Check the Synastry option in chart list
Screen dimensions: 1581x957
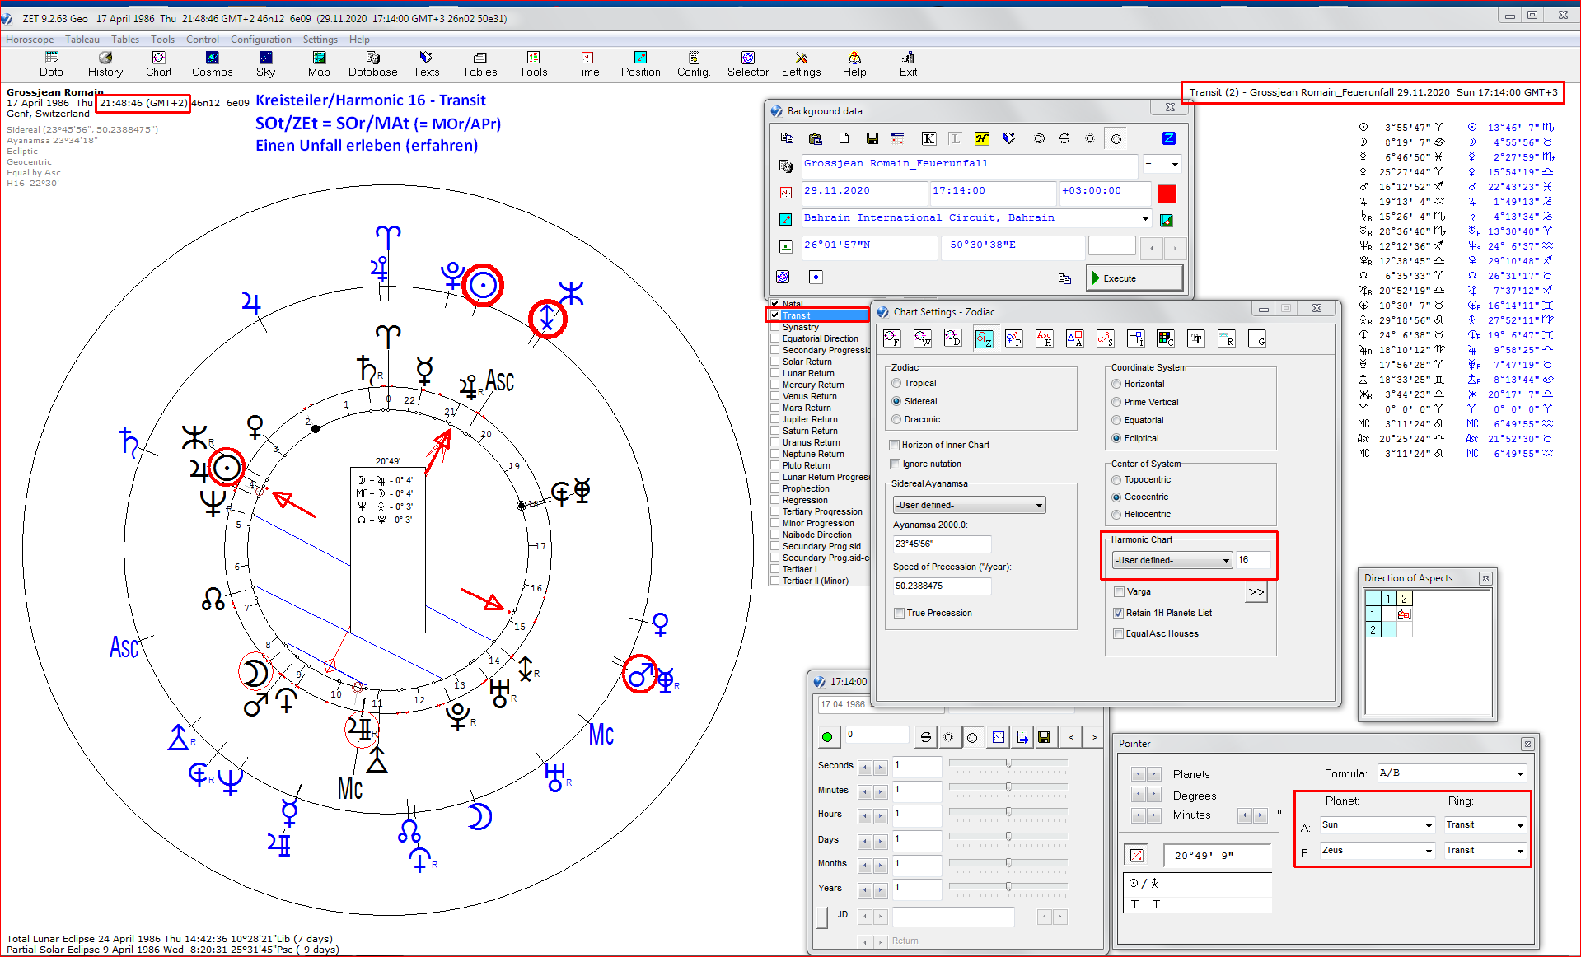[775, 327]
